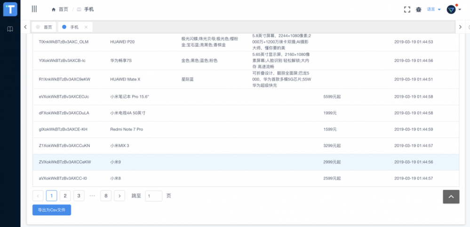The width and height of the screenshot is (470, 227).
Task: Click ID aVXokWkBTzBv3AXCC-I0
Action: coord(63,178)
